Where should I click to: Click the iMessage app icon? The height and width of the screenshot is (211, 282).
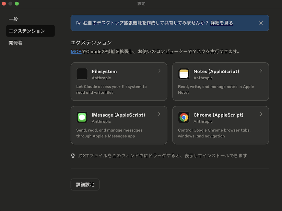click(82, 117)
